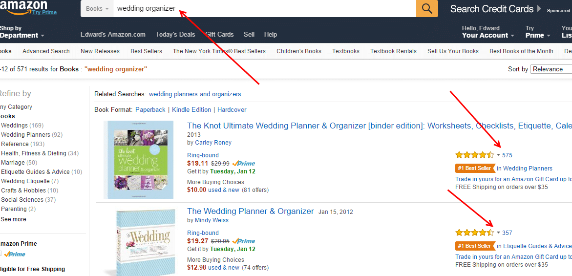572x276 pixels.
Task: Go to Today's Deals
Action: click(x=175, y=35)
